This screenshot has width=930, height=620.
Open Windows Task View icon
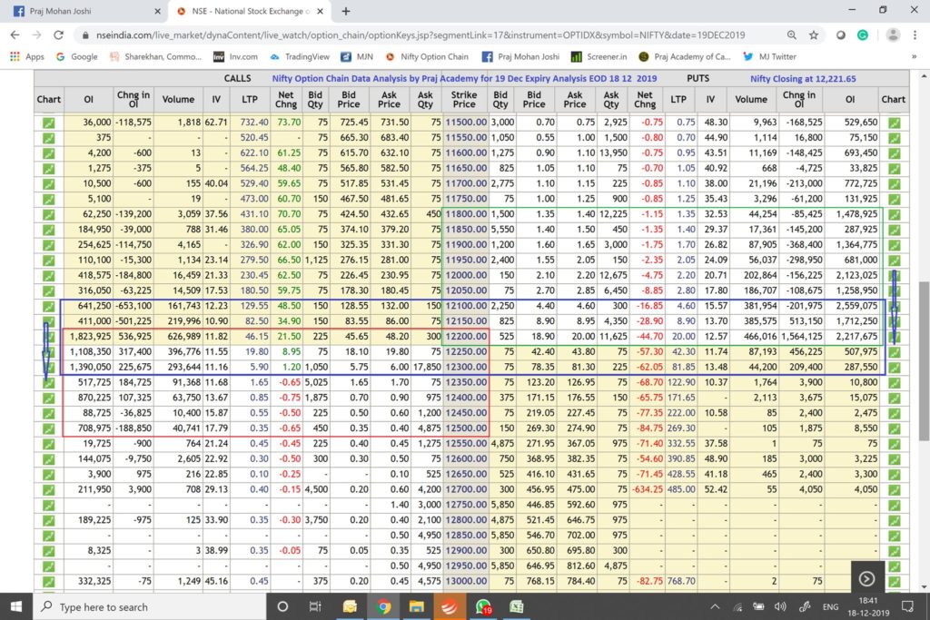315,606
